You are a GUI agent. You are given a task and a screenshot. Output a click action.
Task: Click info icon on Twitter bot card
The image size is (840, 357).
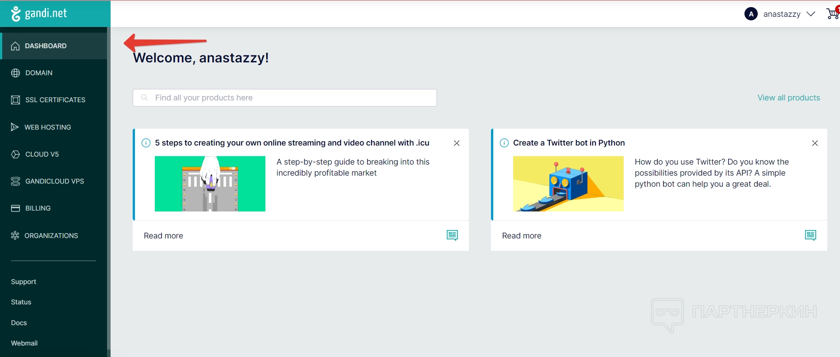[x=504, y=143]
